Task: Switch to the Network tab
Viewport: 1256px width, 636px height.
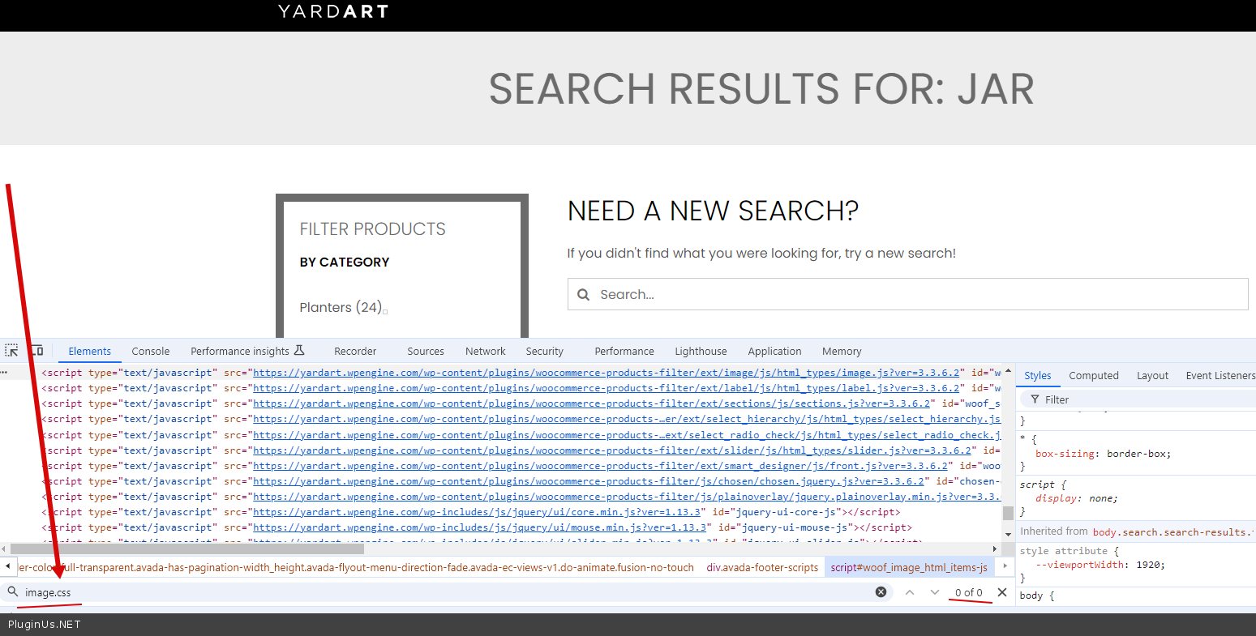Action: coord(485,352)
